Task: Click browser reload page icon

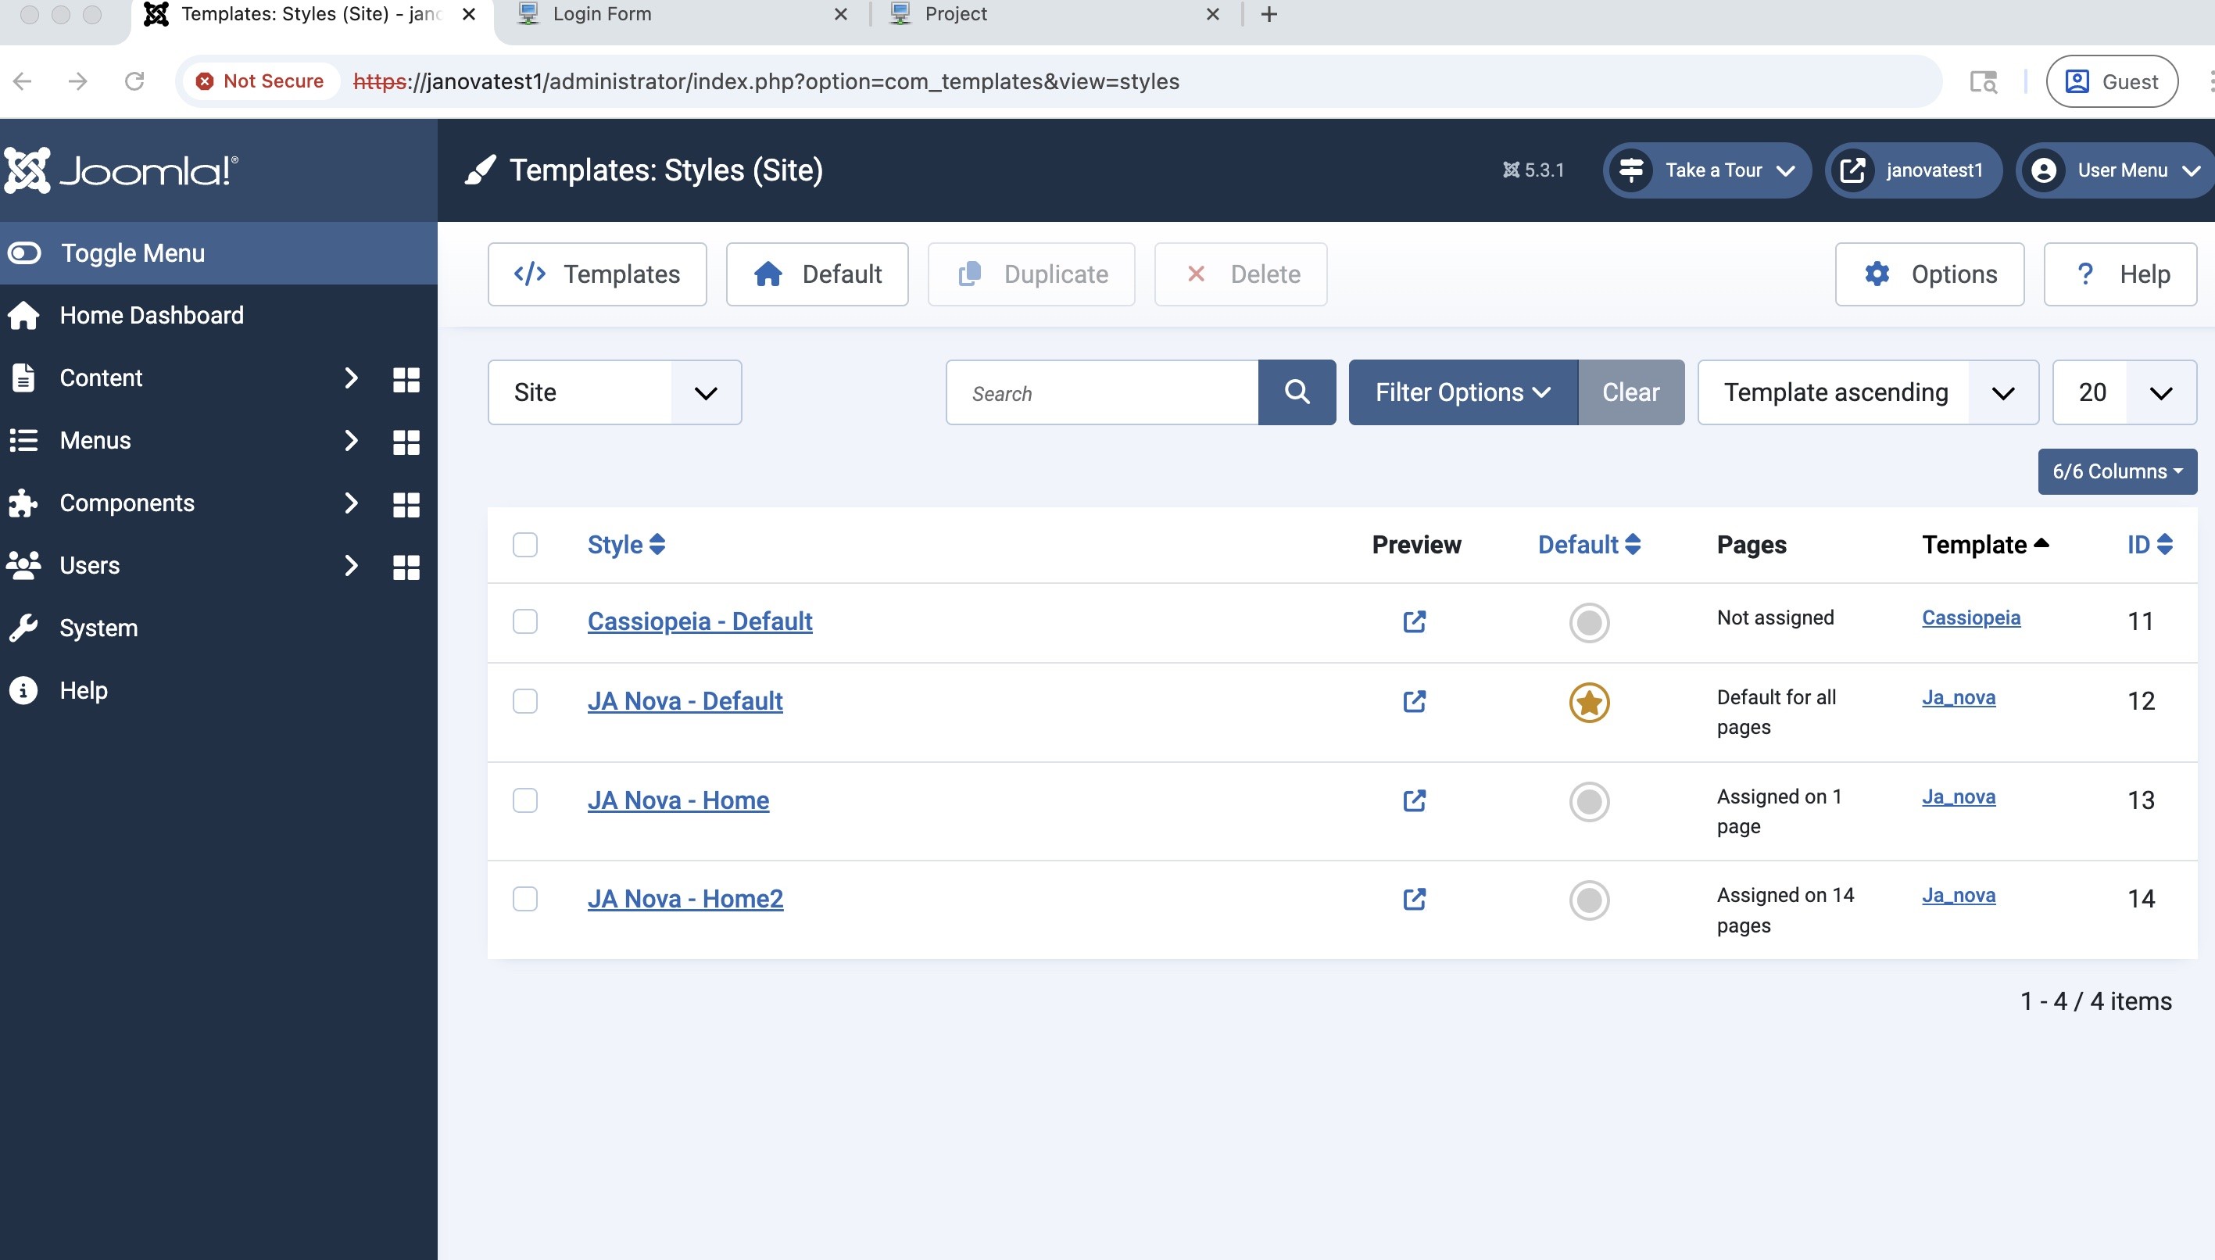Action: tap(134, 81)
